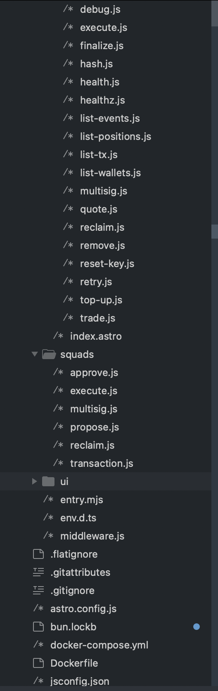Open the index.astro file
218x691 pixels.
(96, 336)
